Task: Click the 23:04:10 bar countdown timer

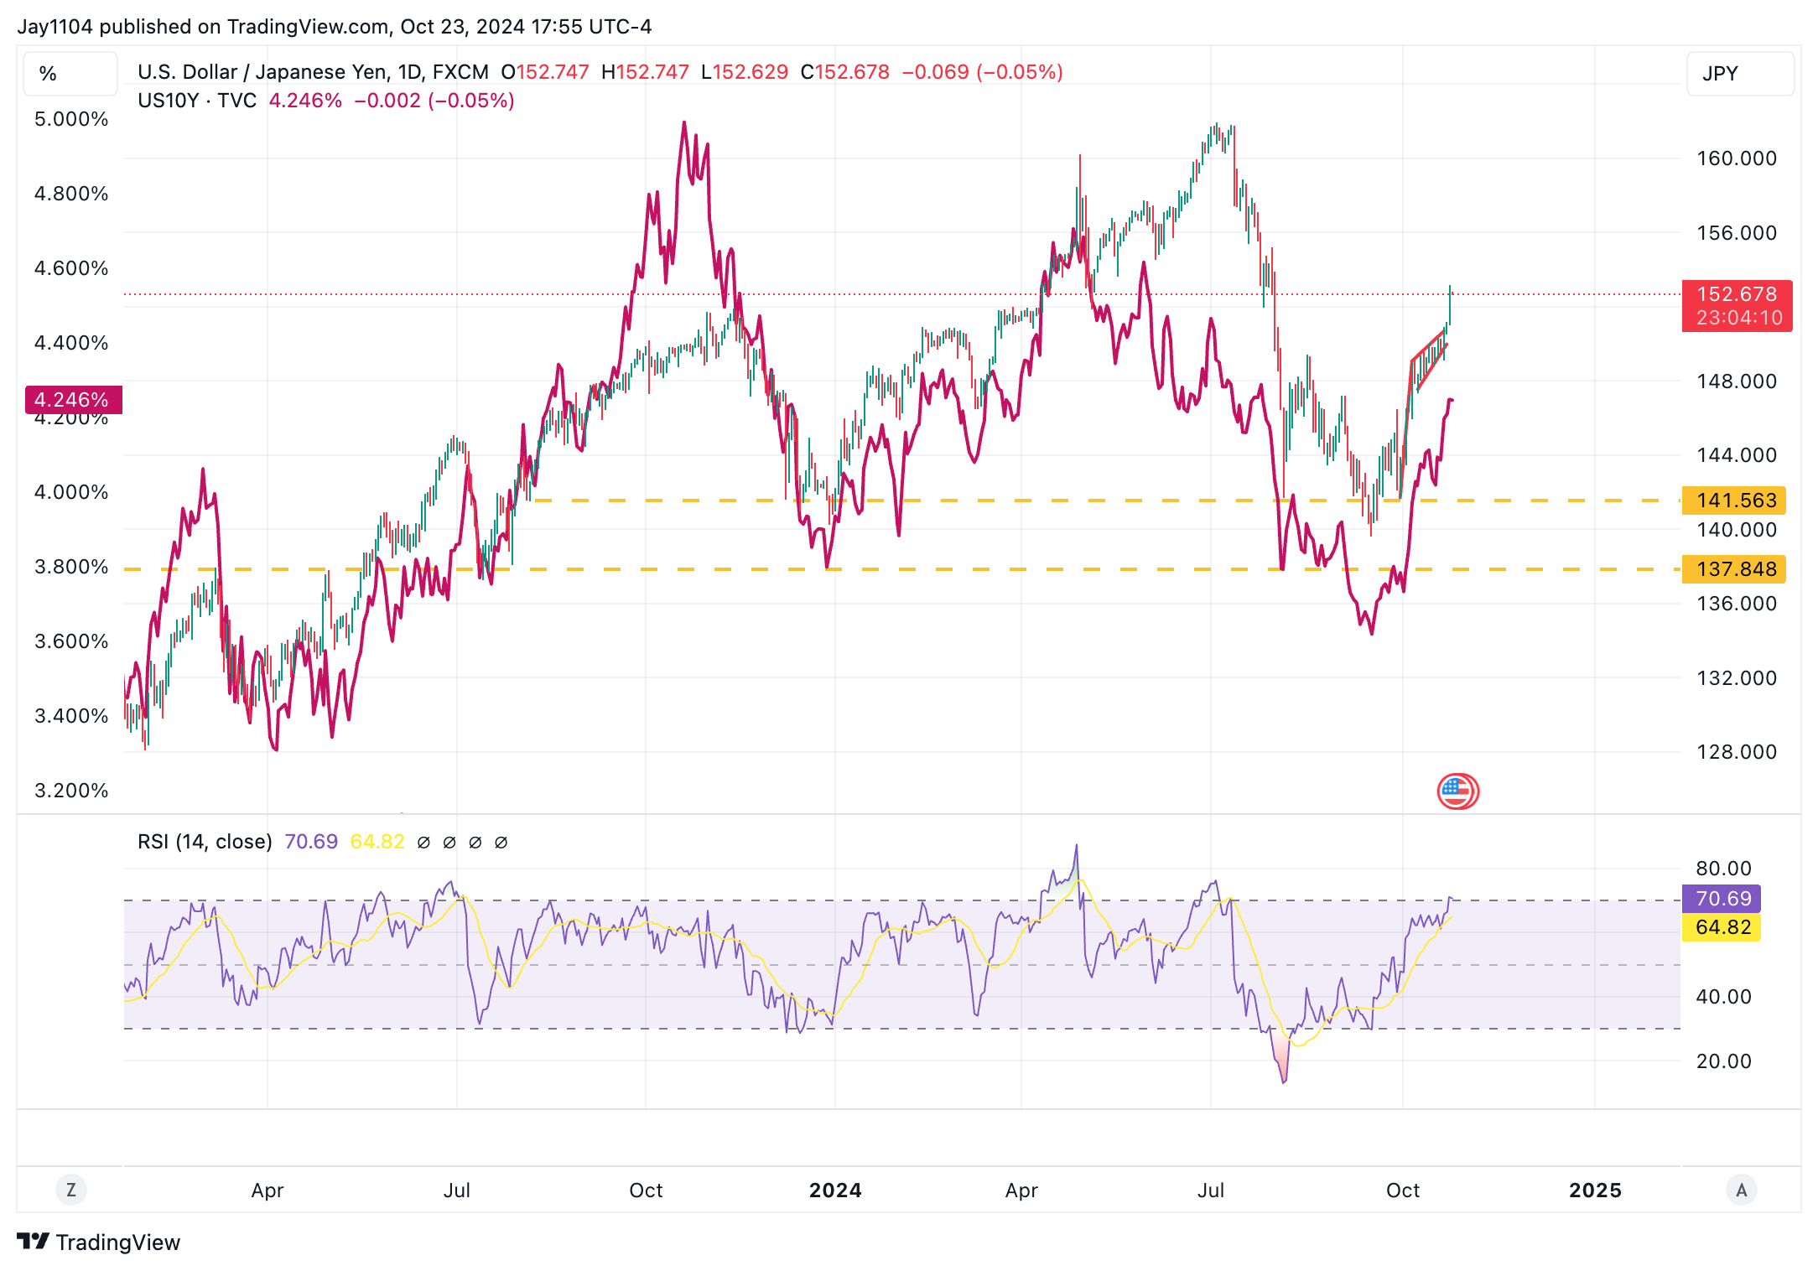Action: (1739, 318)
